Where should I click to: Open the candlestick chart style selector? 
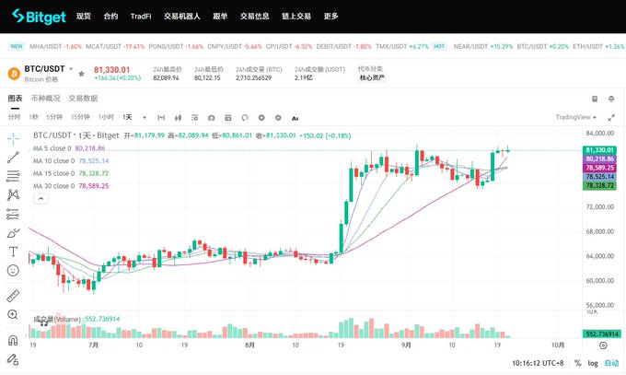tap(178, 118)
